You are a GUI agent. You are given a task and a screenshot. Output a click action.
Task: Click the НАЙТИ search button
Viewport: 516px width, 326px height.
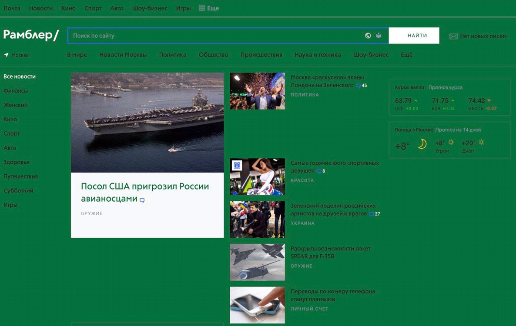click(x=414, y=36)
